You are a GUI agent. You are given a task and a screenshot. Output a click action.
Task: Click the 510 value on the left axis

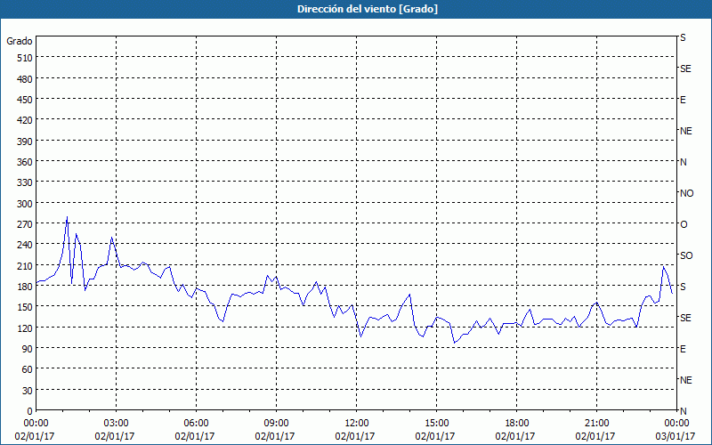point(25,58)
